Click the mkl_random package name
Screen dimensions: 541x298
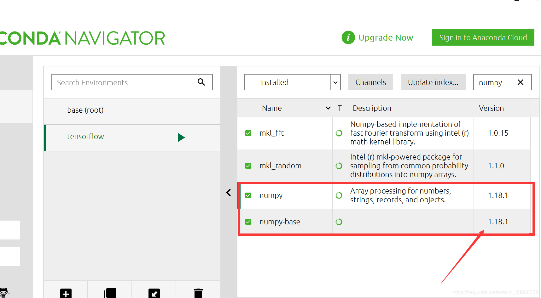(x=280, y=166)
